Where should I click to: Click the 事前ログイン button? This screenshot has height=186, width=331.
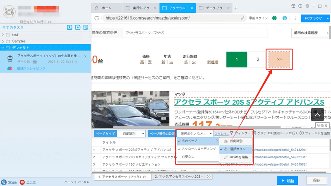click(258, 18)
